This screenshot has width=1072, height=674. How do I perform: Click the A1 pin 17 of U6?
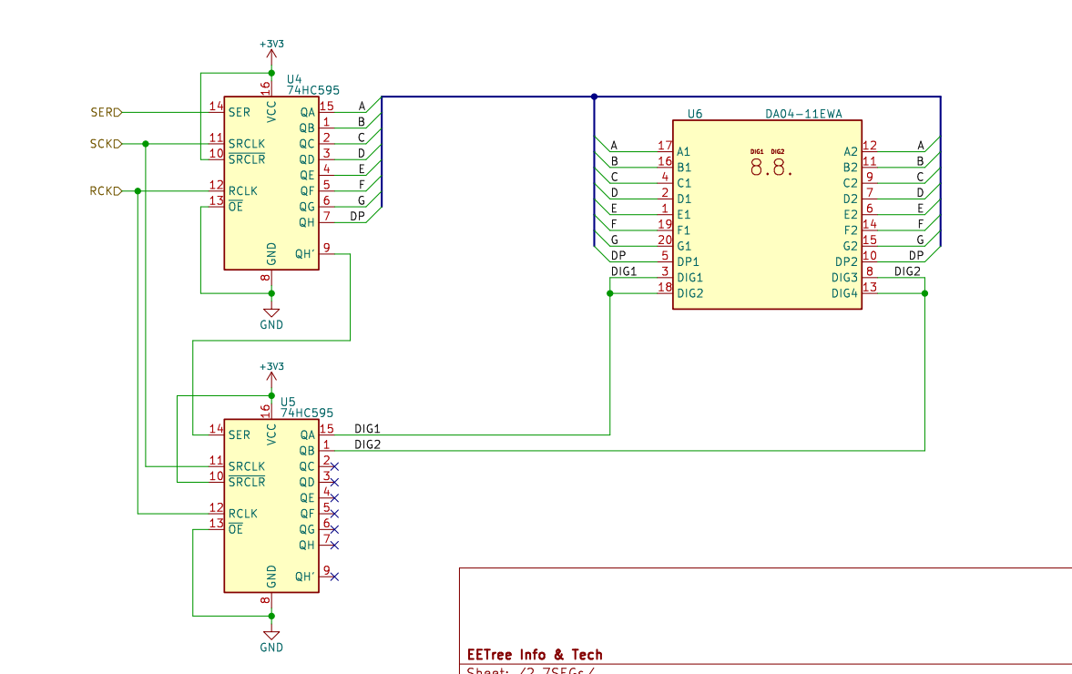pos(665,151)
